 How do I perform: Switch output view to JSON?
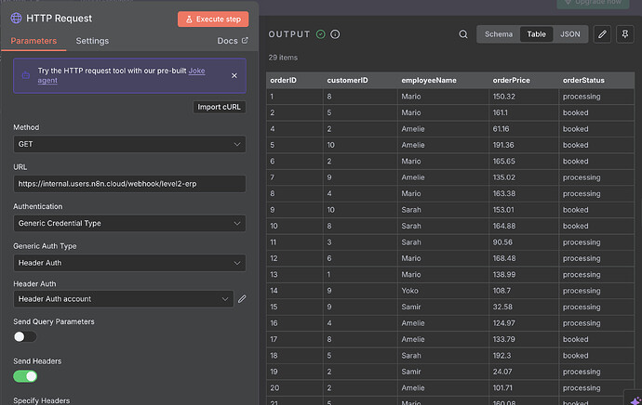pyautogui.click(x=569, y=34)
